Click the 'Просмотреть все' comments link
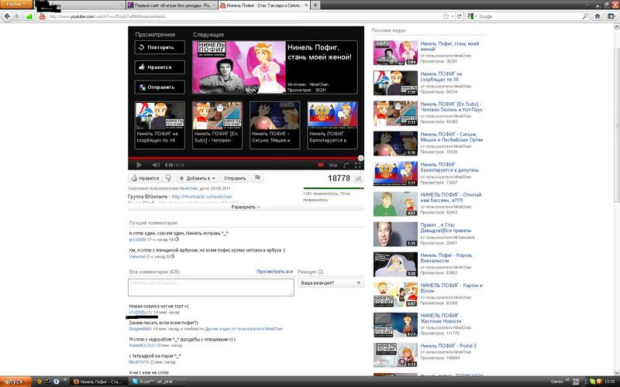The image size is (620, 387). pyautogui.click(x=274, y=272)
